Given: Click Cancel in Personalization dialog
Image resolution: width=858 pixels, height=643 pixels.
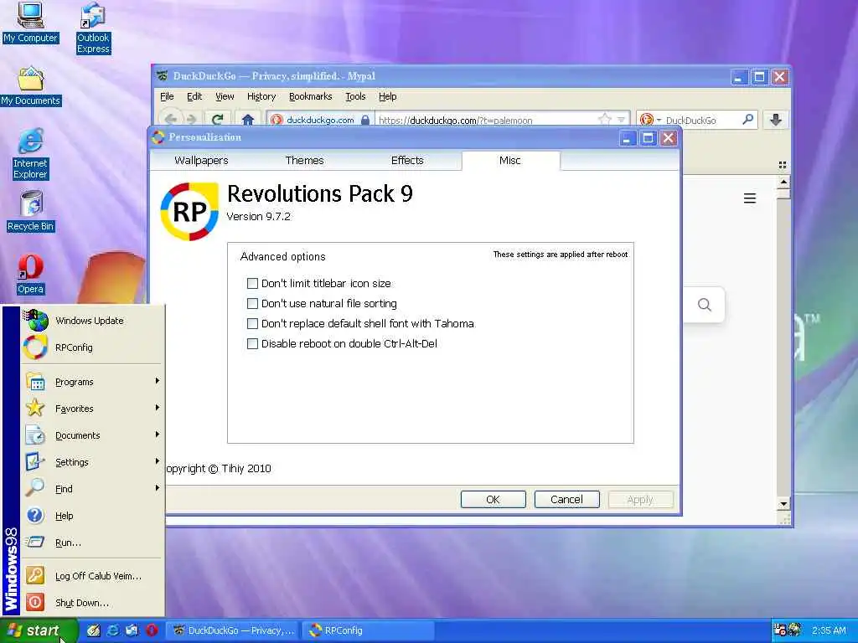Looking at the screenshot, I should point(566,499).
